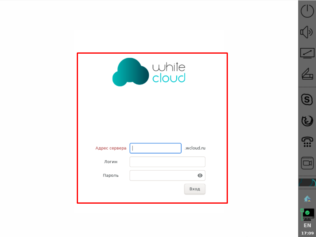The width and height of the screenshot is (316, 237).
Task: Open the volume speaker control
Action: [307, 32]
